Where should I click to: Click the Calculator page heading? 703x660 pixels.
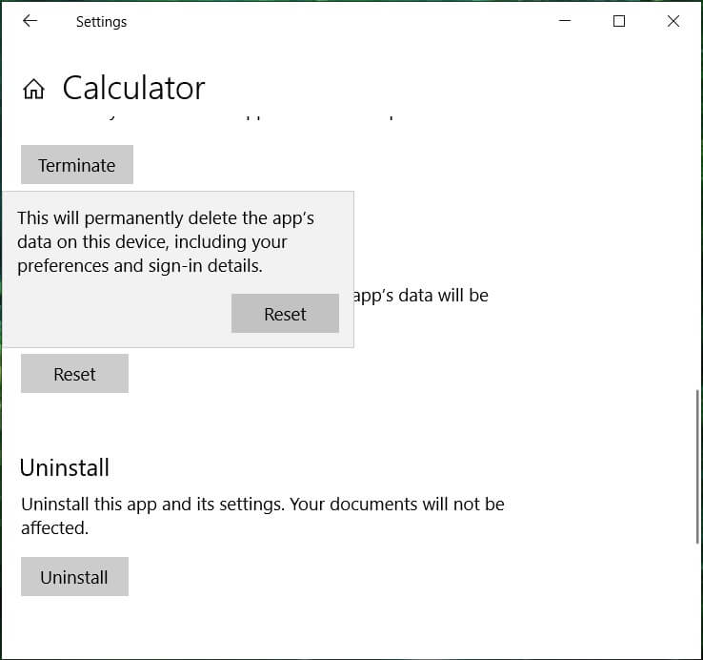133,89
